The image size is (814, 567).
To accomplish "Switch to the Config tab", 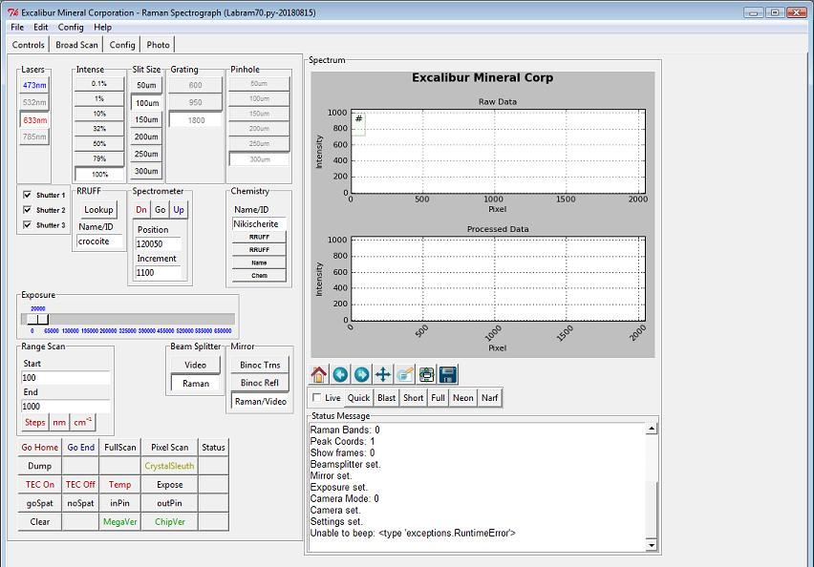I will coord(122,45).
